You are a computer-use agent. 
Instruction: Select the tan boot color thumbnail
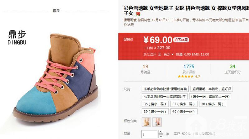point(146,122)
